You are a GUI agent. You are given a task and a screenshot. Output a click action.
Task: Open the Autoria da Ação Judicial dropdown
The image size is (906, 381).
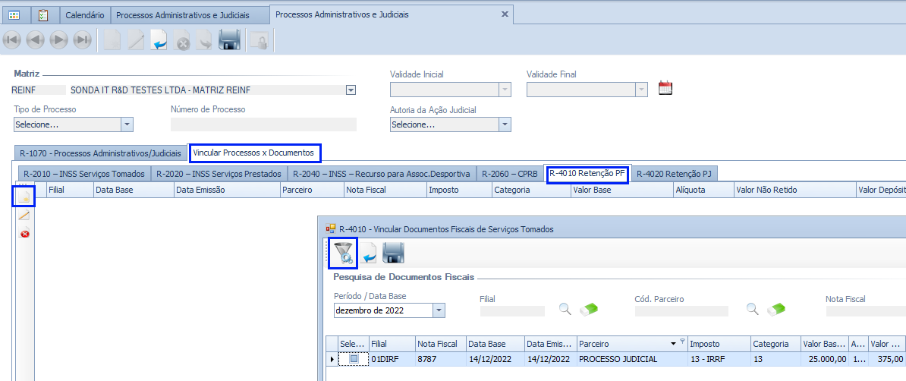click(505, 124)
